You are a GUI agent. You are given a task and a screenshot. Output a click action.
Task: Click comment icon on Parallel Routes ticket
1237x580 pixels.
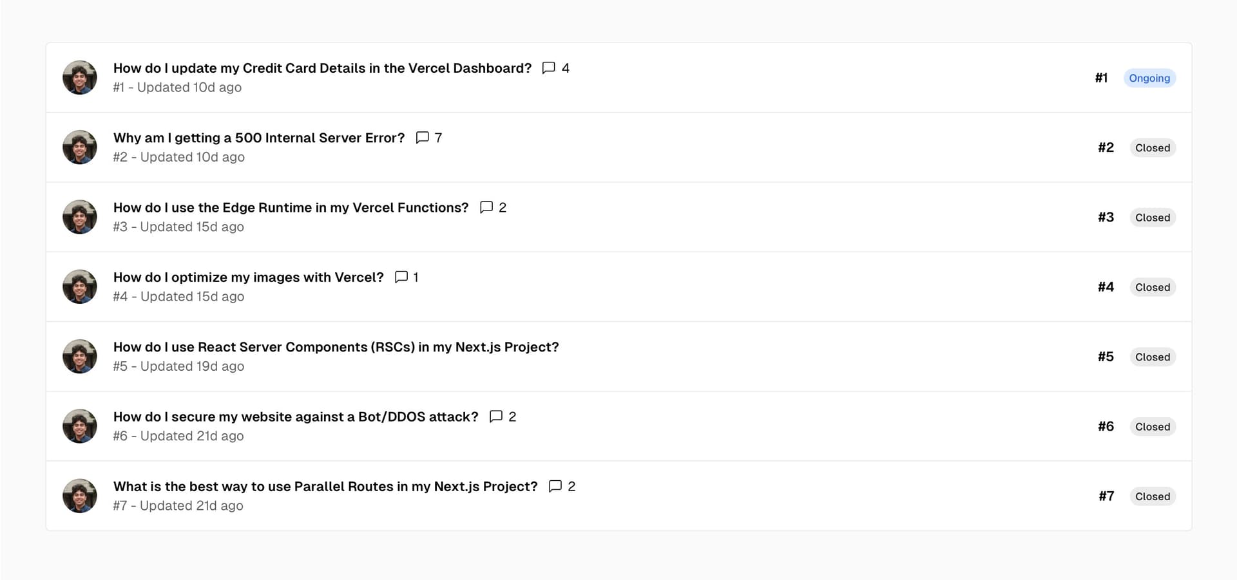555,486
